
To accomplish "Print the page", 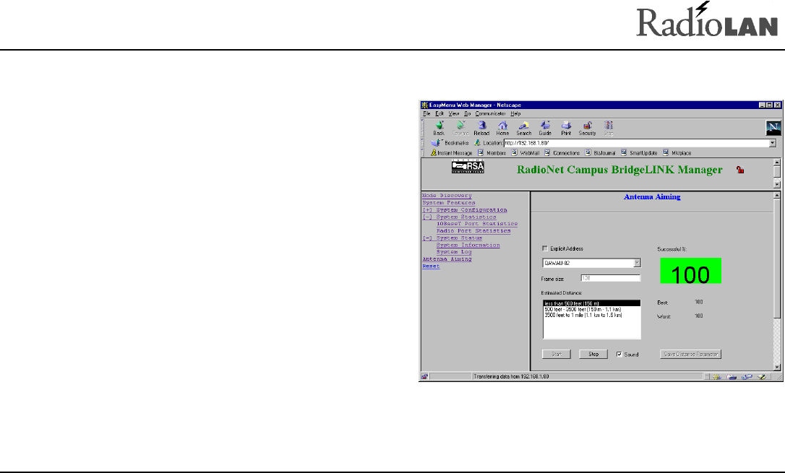I will [x=566, y=128].
